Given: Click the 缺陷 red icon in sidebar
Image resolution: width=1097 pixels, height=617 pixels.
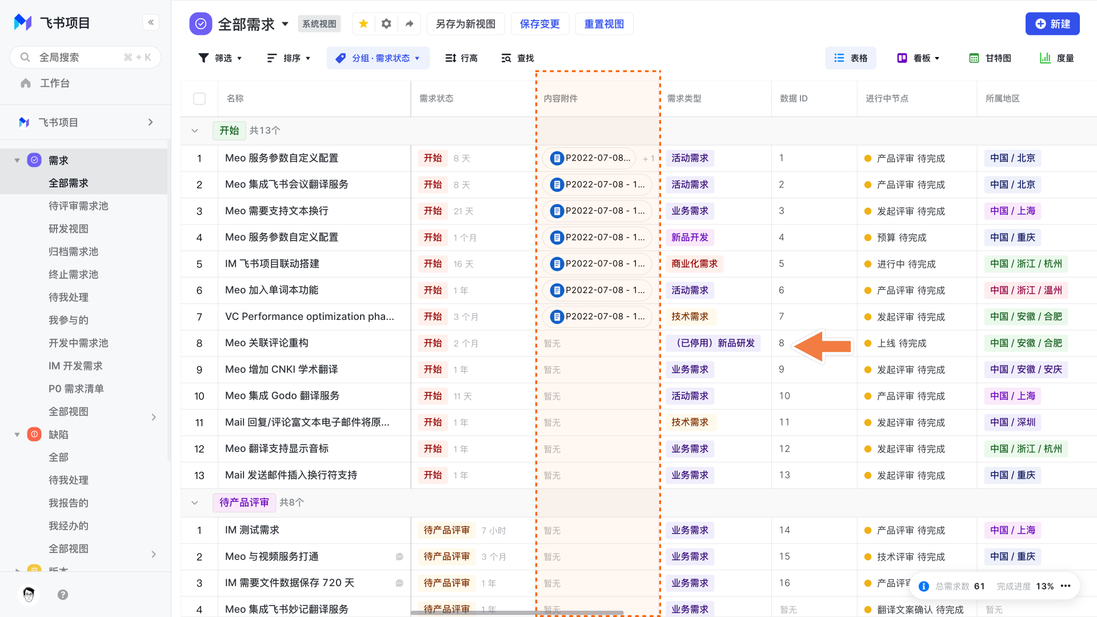Looking at the screenshot, I should (34, 435).
